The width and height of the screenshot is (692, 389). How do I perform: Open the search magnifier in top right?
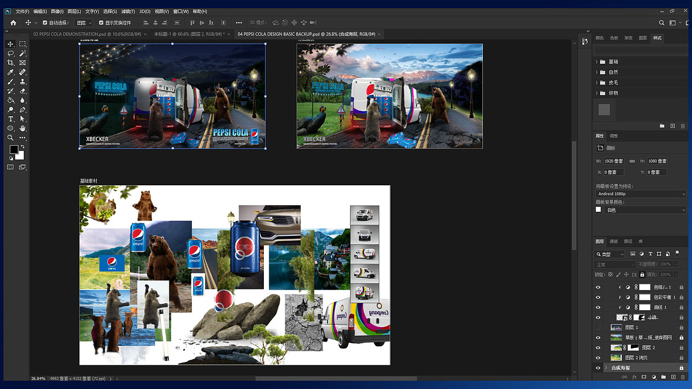coord(662,23)
